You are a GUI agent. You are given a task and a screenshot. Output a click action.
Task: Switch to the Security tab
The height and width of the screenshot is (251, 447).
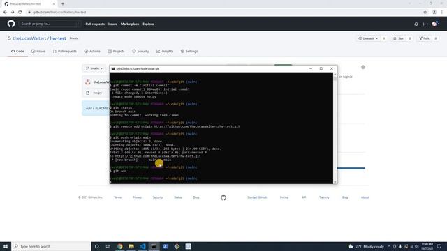tap(140, 51)
